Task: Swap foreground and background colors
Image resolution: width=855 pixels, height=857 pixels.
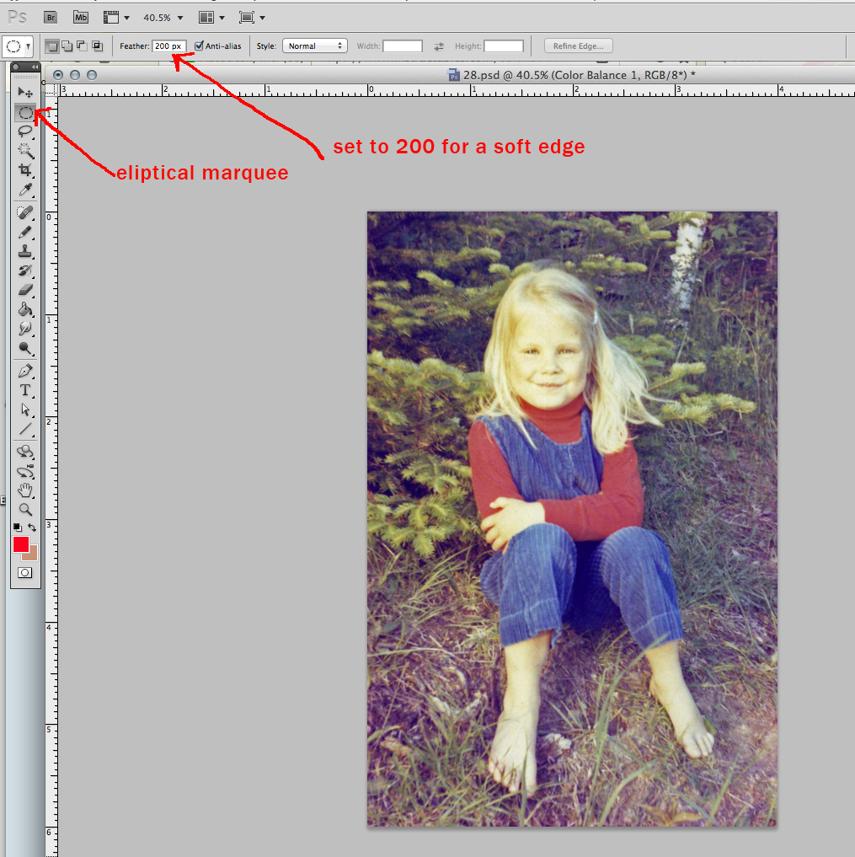Action: (32, 528)
